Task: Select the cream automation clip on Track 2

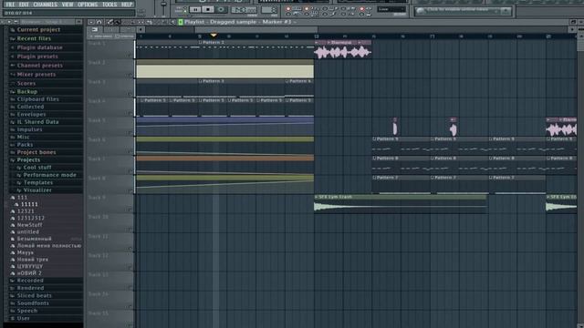Action: tap(225, 69)
